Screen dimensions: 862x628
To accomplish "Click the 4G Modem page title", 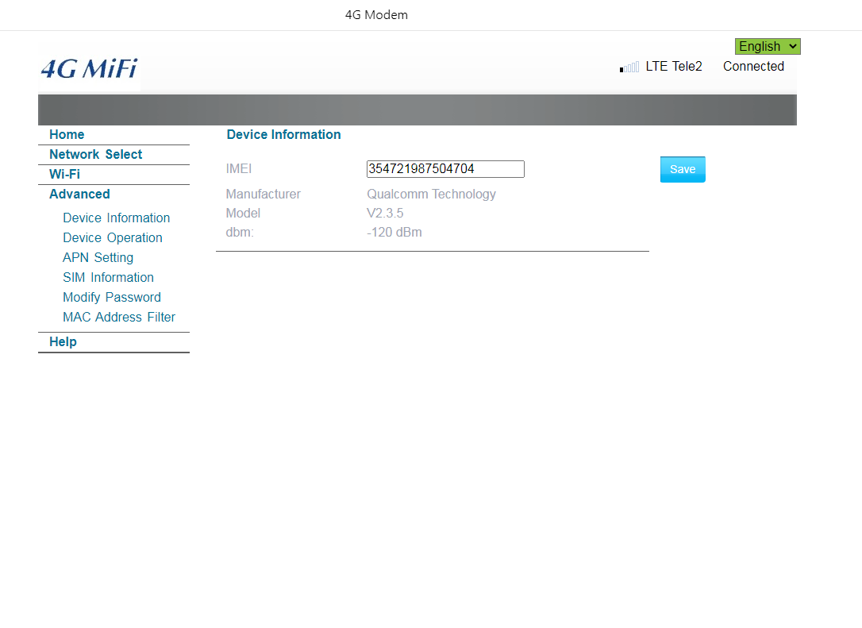I will 376,15.
